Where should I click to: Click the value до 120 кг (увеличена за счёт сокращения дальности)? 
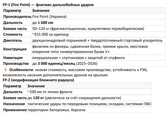74,98
